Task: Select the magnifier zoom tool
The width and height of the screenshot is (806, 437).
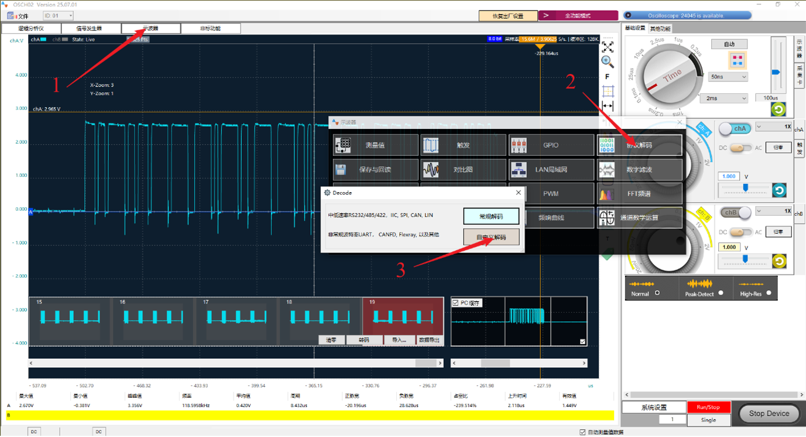Action: (608, 60)
